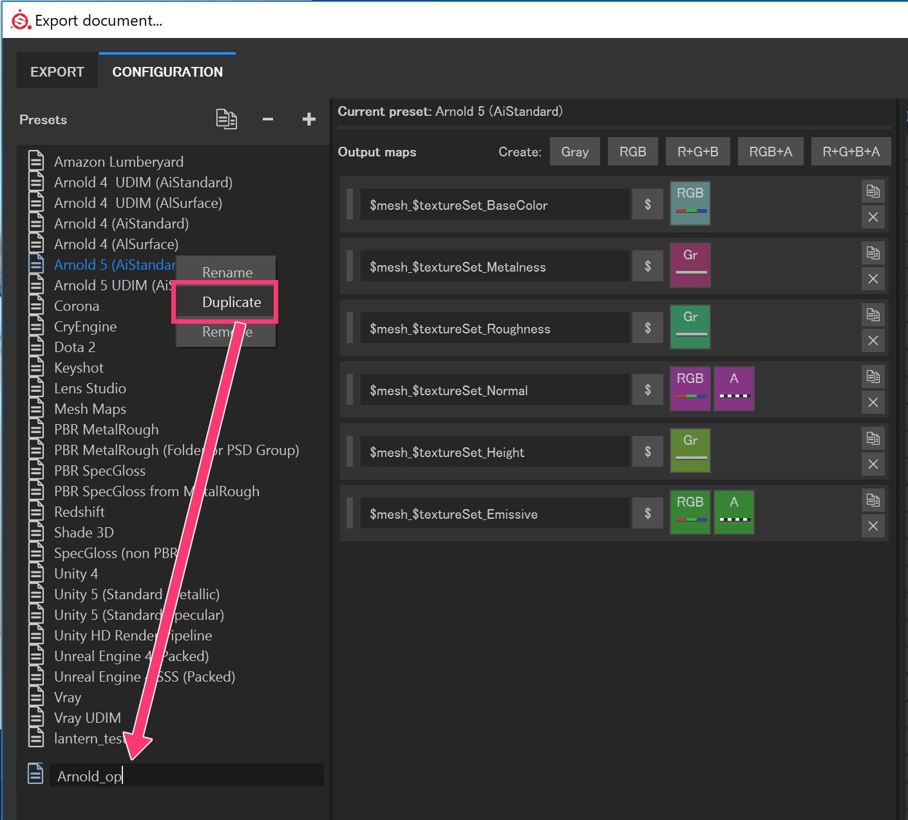Image resolution: width=908 pixels, height=820 pixels.
Task: Open the $ token menu for BaseColor
Action: (648, 204)
